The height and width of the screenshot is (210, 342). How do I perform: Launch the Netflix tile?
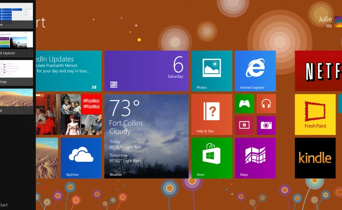pos(319,71)
